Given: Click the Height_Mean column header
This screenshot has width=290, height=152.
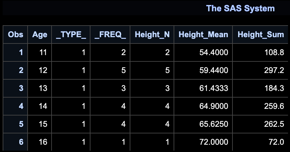Looking at the screenshot, I should point(203,35).
